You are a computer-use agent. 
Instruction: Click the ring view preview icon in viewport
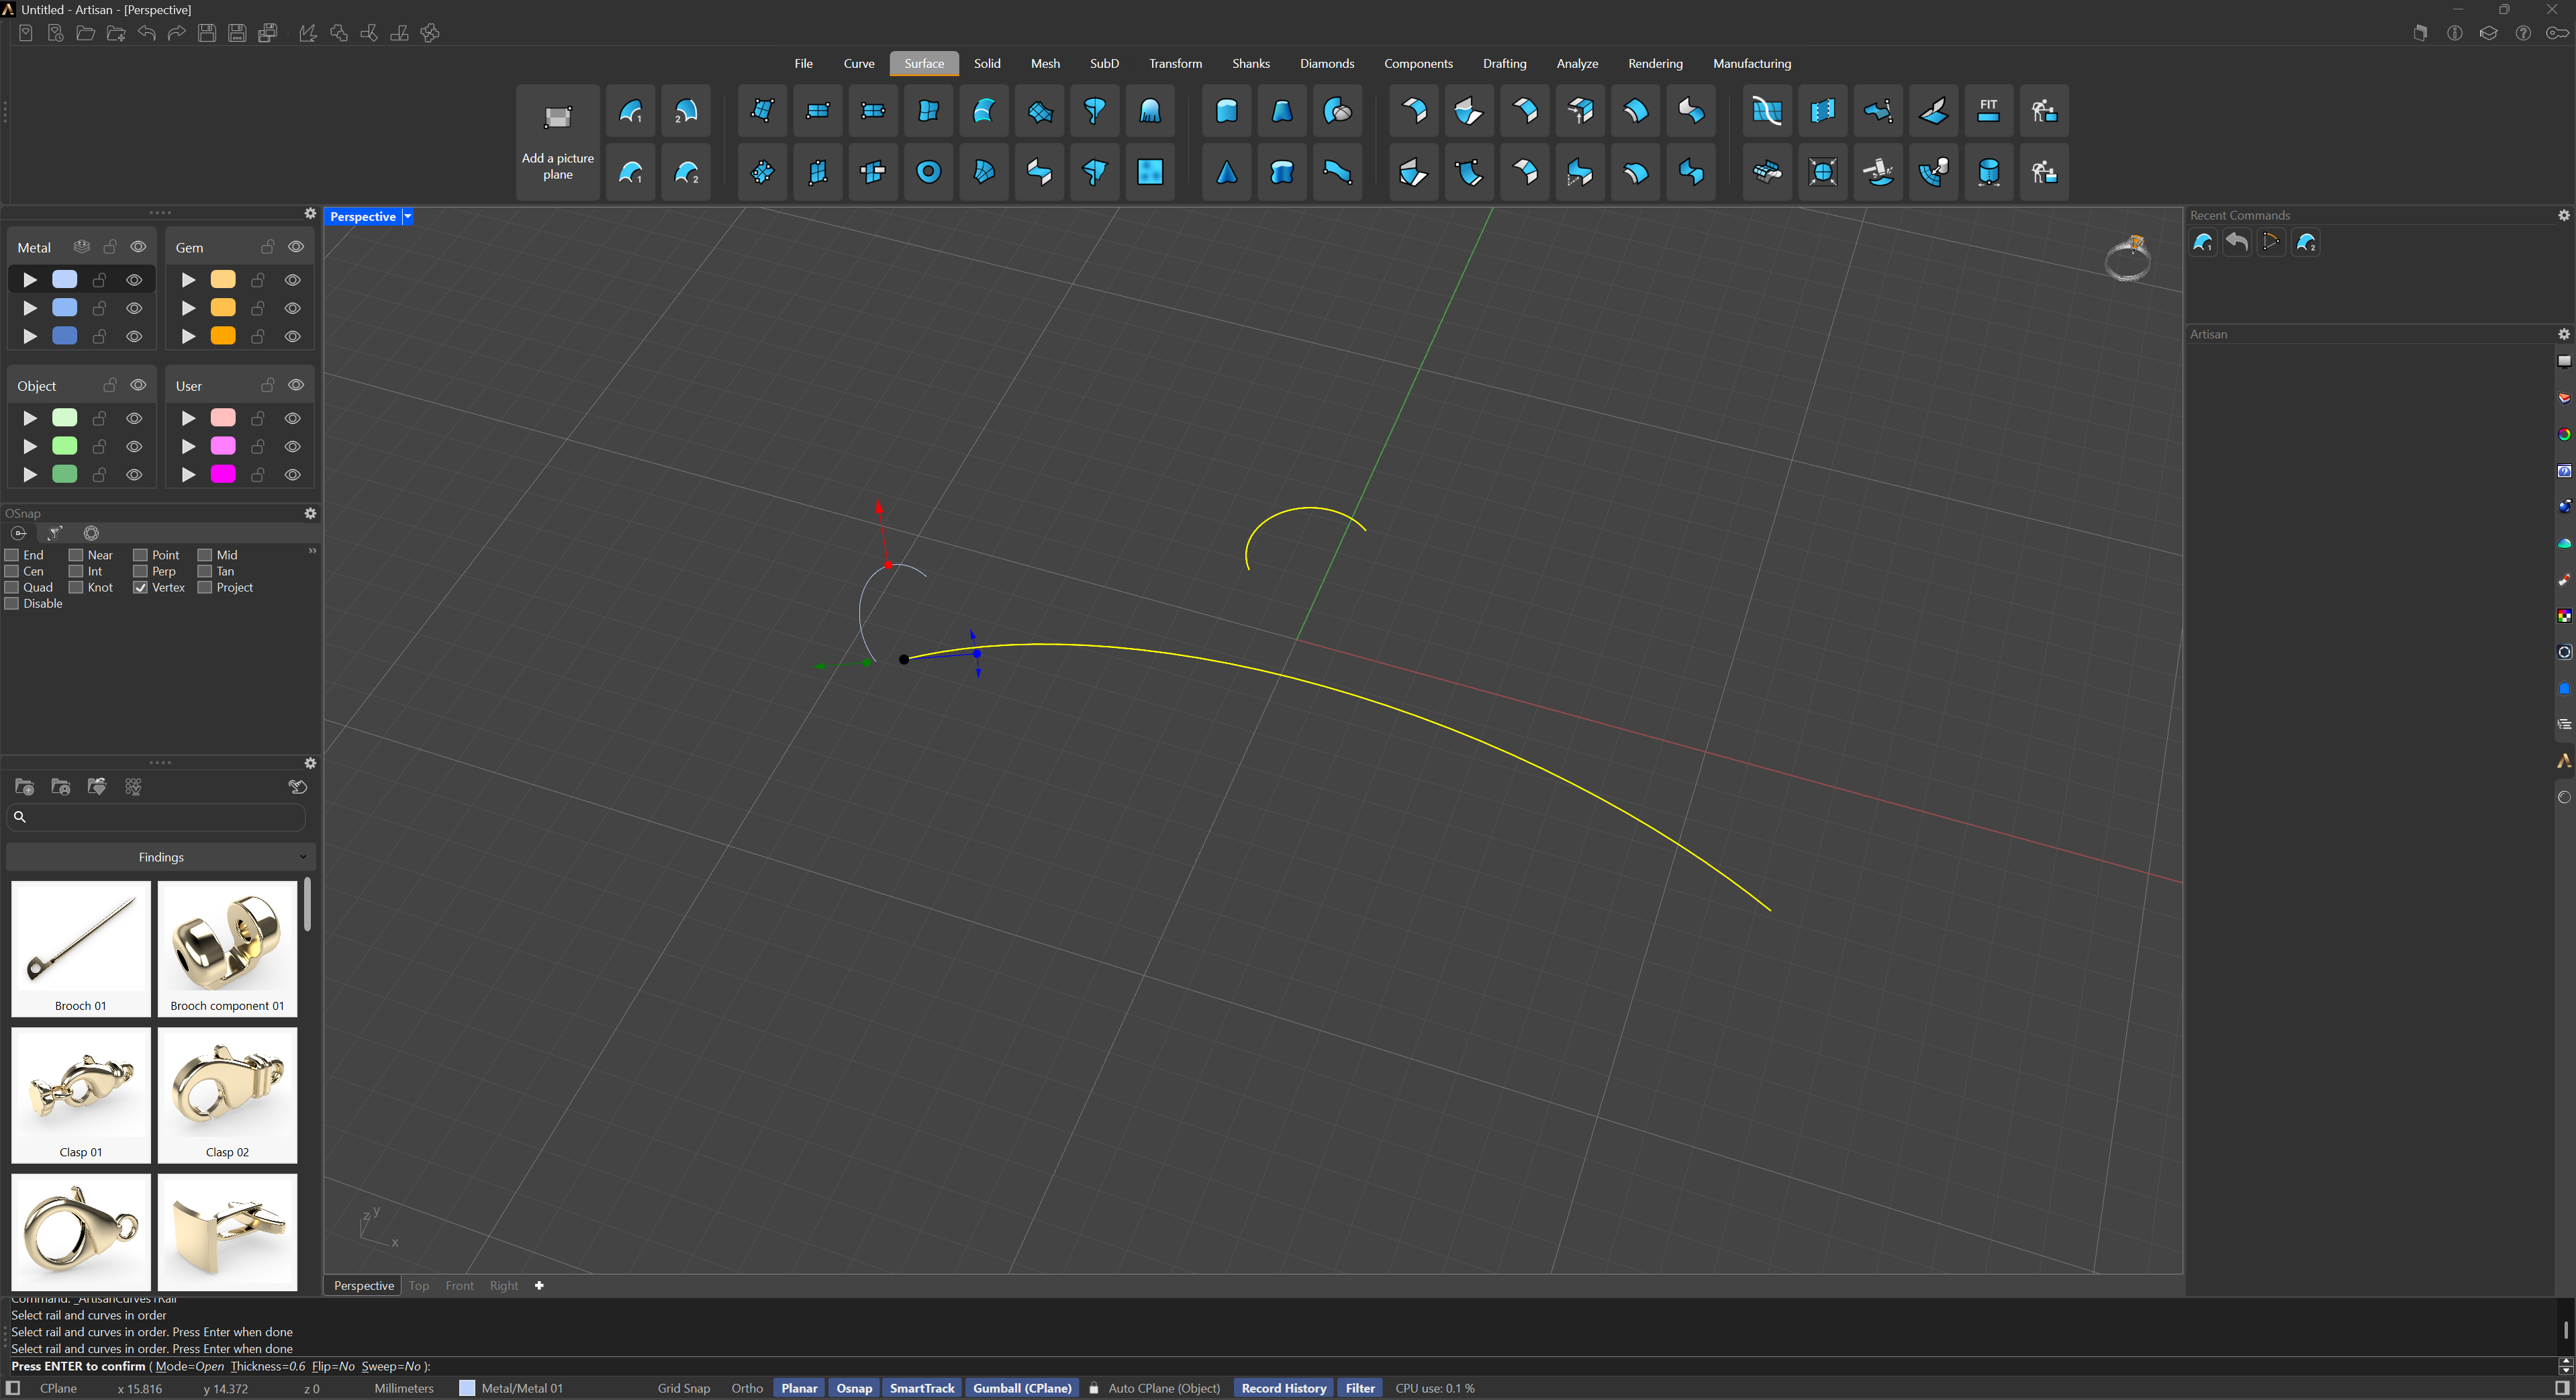[2128, 259]
